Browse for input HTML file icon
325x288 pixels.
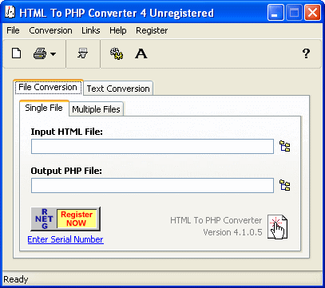(x=284, y=147)
